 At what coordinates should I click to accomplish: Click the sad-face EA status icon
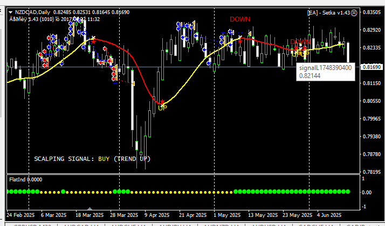pos(354,12)
